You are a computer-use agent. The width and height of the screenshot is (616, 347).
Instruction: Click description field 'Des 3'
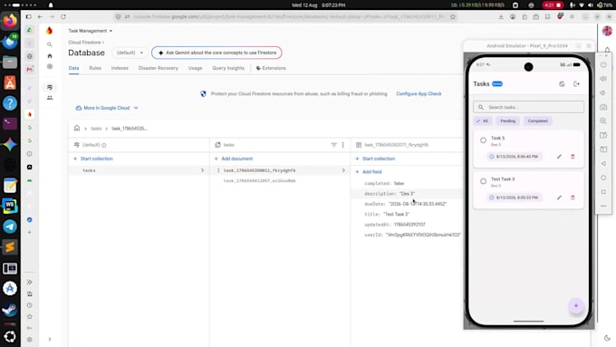pos(407,193)
